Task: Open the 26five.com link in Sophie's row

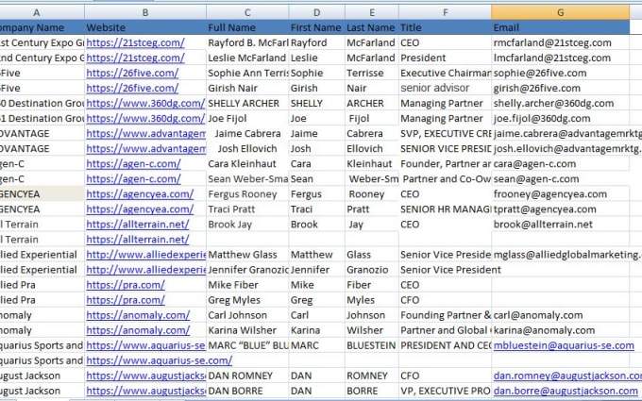Action: 132,73
